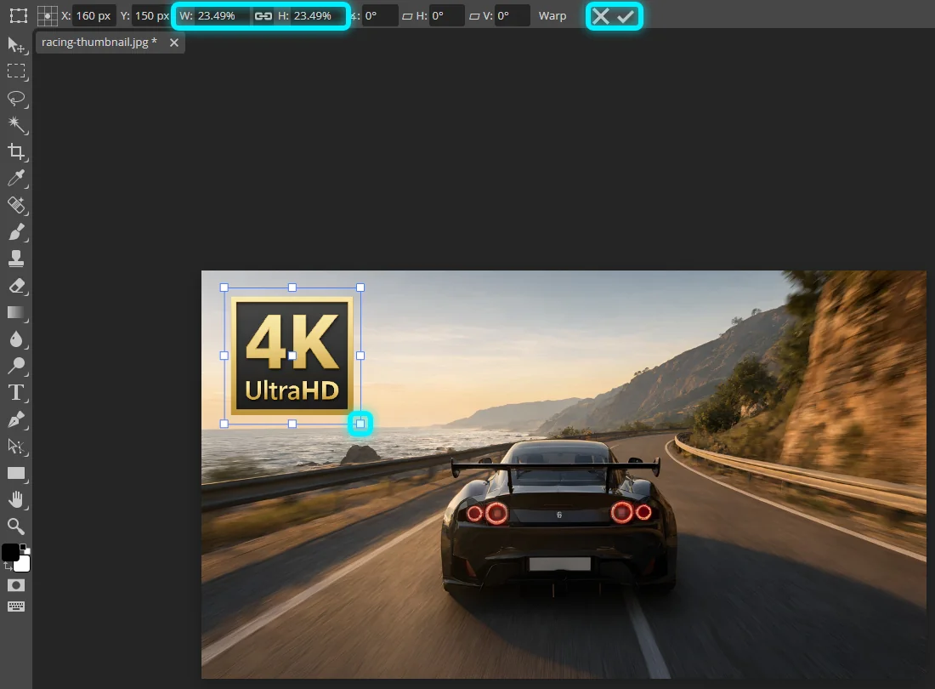Click the rotation angle field
The width and height of the screenshot is (935, 689).
(379, 15)
